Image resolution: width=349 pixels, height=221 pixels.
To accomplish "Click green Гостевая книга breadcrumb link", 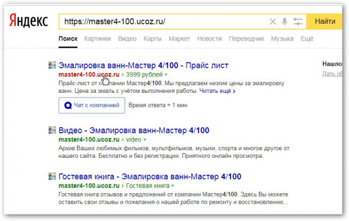I will 148,186.
